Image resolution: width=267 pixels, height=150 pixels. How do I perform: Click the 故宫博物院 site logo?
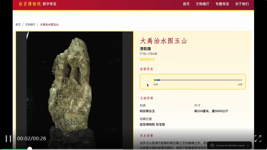(x=30, y=4)
